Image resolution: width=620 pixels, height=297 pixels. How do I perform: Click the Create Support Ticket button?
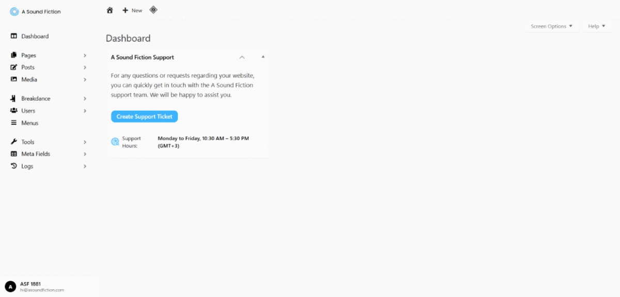point(144,117)
